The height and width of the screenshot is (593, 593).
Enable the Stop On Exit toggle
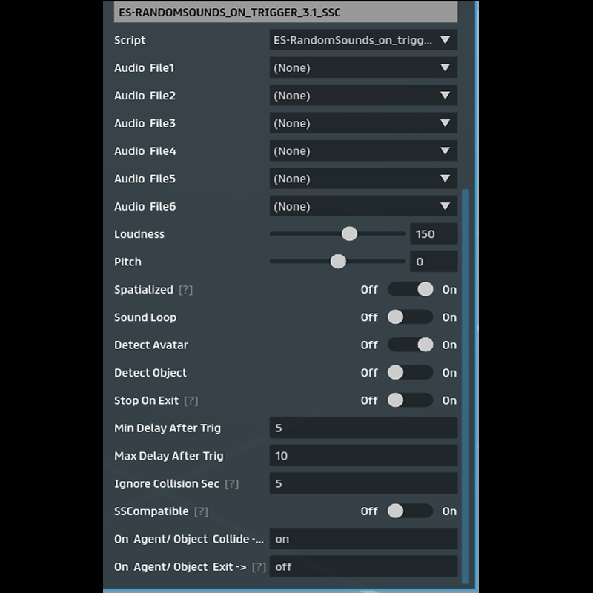tap(410, 400)
